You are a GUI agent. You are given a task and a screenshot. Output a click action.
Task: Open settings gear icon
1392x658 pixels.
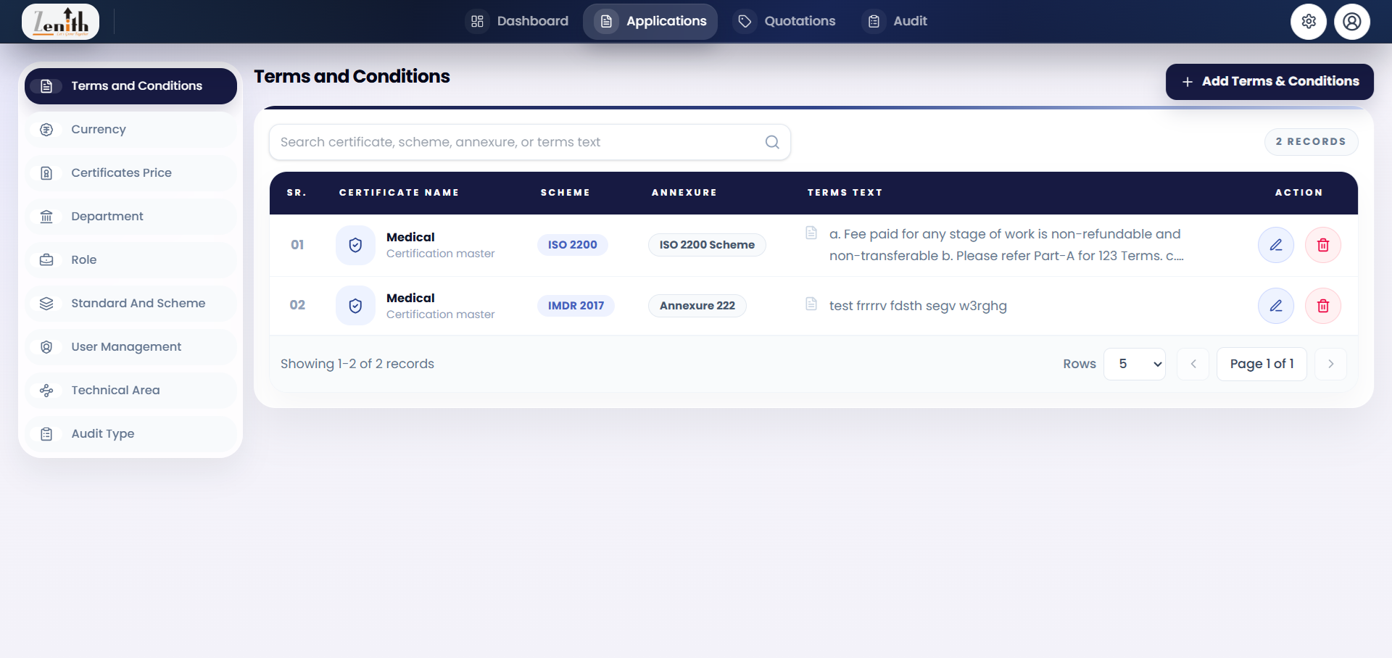[x=1309, y=22]
